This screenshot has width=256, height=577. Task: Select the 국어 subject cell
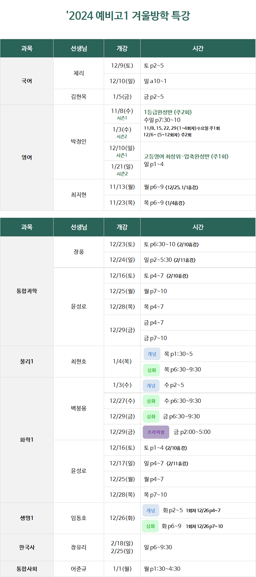(x=27, y=81)
